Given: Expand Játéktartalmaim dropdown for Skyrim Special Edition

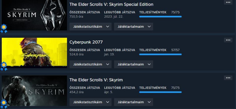Looking at the screenshot, I should click(134, 27).
